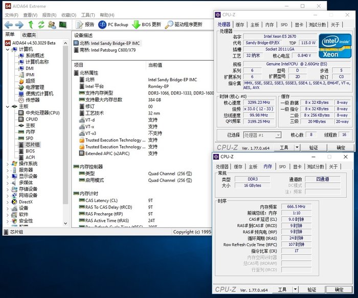The width and height of the screenshot is (358, 298).
Task: Click the Back arrow in AIDA64 toolbar
Action: pyautogui.click(x=9, y=25)
